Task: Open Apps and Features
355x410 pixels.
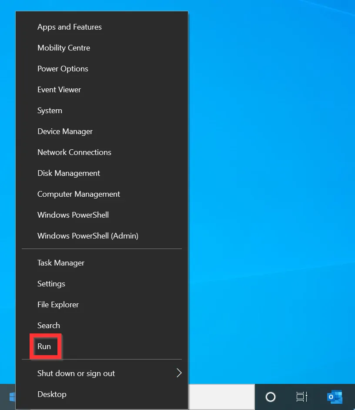Action: (x=69, y=27)
